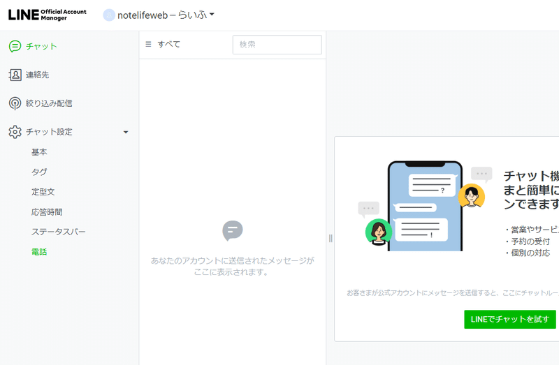Open the 連絡先 menu item
This screenshot has height=365, width=559.
pos(38,75)
